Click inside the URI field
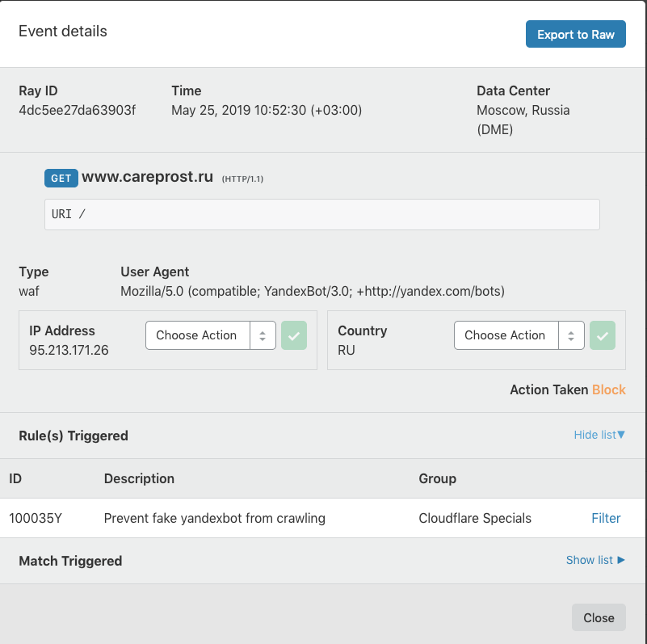The width and height of the screenshot is (647, 644). 321,215
